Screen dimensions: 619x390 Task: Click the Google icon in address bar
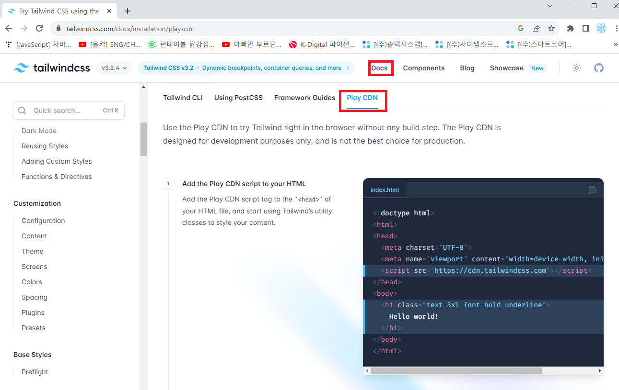(521, 29)
